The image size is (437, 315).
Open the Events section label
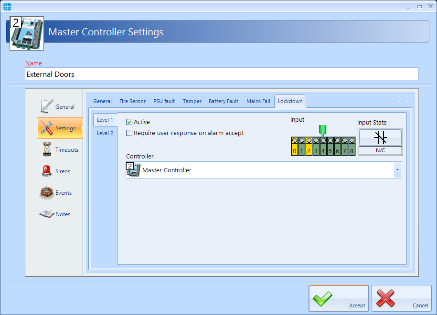point(64,193)
